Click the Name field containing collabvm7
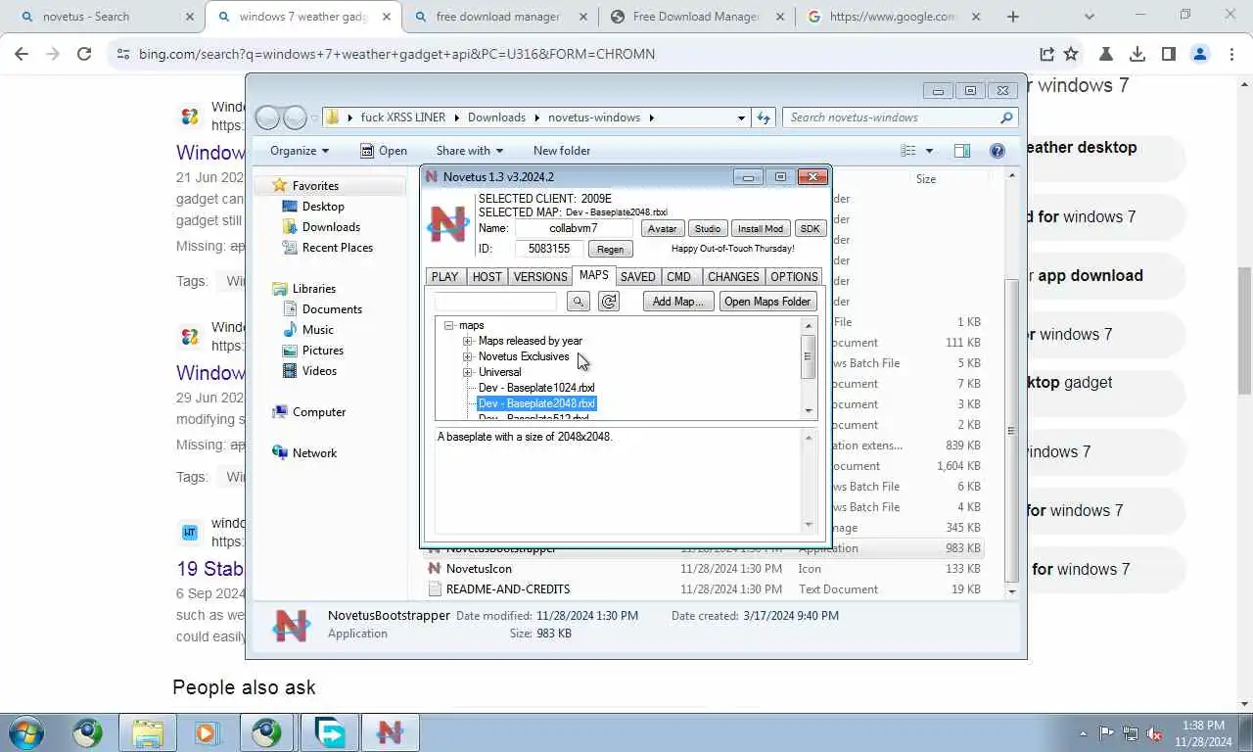Viewport: 1253px width, 752px height. pos(574,228)
